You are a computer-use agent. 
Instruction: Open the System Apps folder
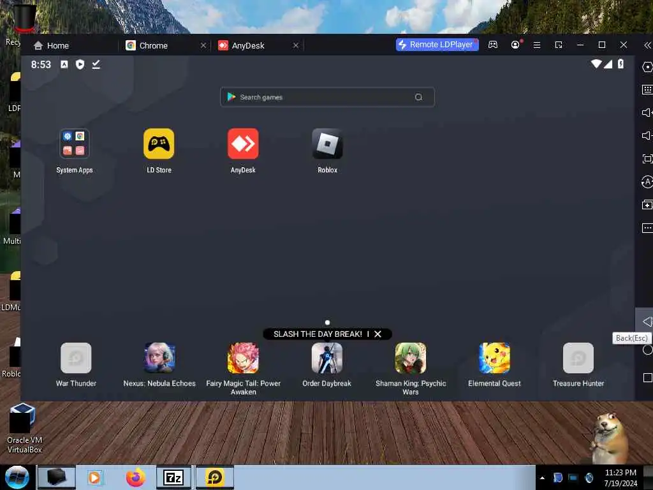point(75,144)
